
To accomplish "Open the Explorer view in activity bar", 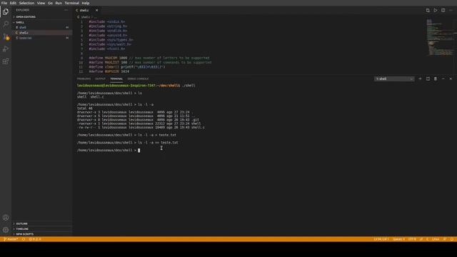I will (x=6, y=11).
